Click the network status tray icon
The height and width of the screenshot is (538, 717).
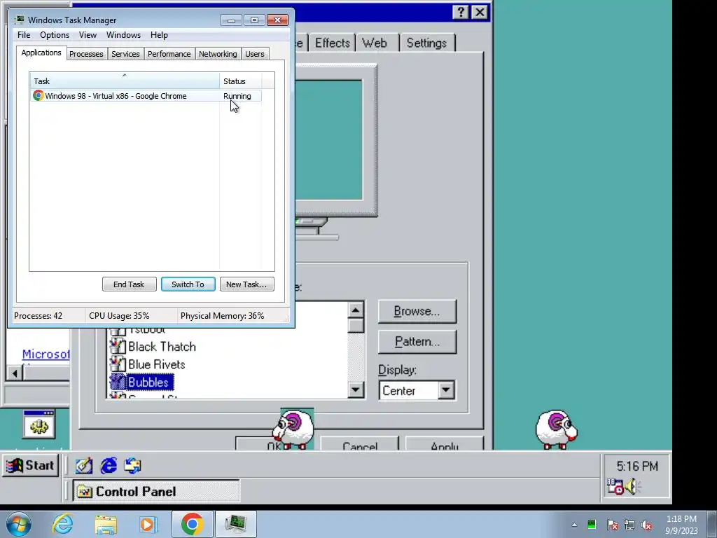[x=629, y=525]
